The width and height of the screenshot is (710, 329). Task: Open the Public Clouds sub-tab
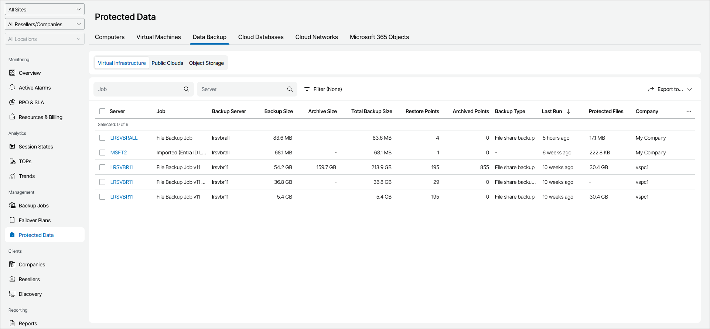(167, 63)
